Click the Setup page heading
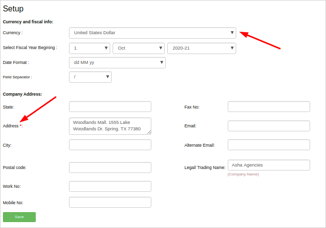Screen dimensions: 326x228 [x=13, y=9]
